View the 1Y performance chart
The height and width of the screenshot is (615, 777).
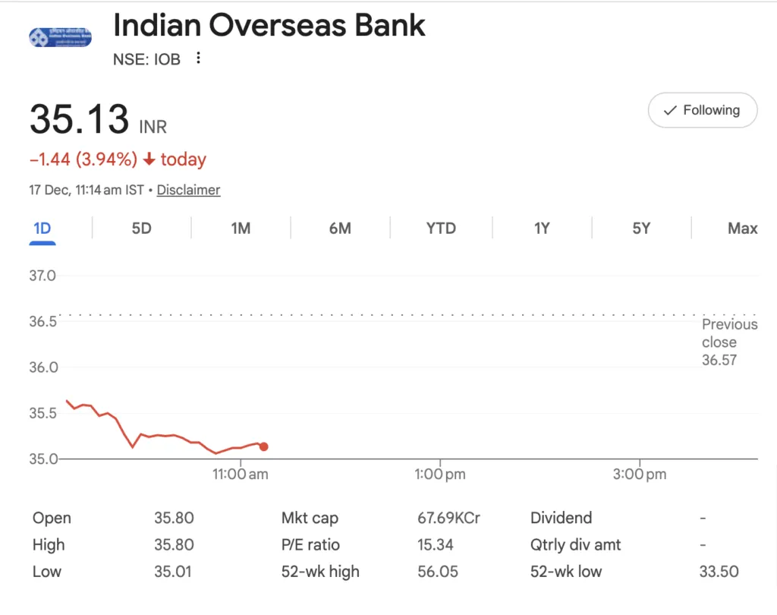542,228
